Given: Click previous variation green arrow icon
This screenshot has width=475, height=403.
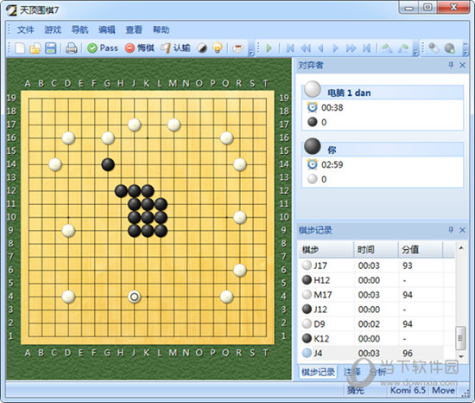Looking at the screenshot, I should (x=387, y=48).
